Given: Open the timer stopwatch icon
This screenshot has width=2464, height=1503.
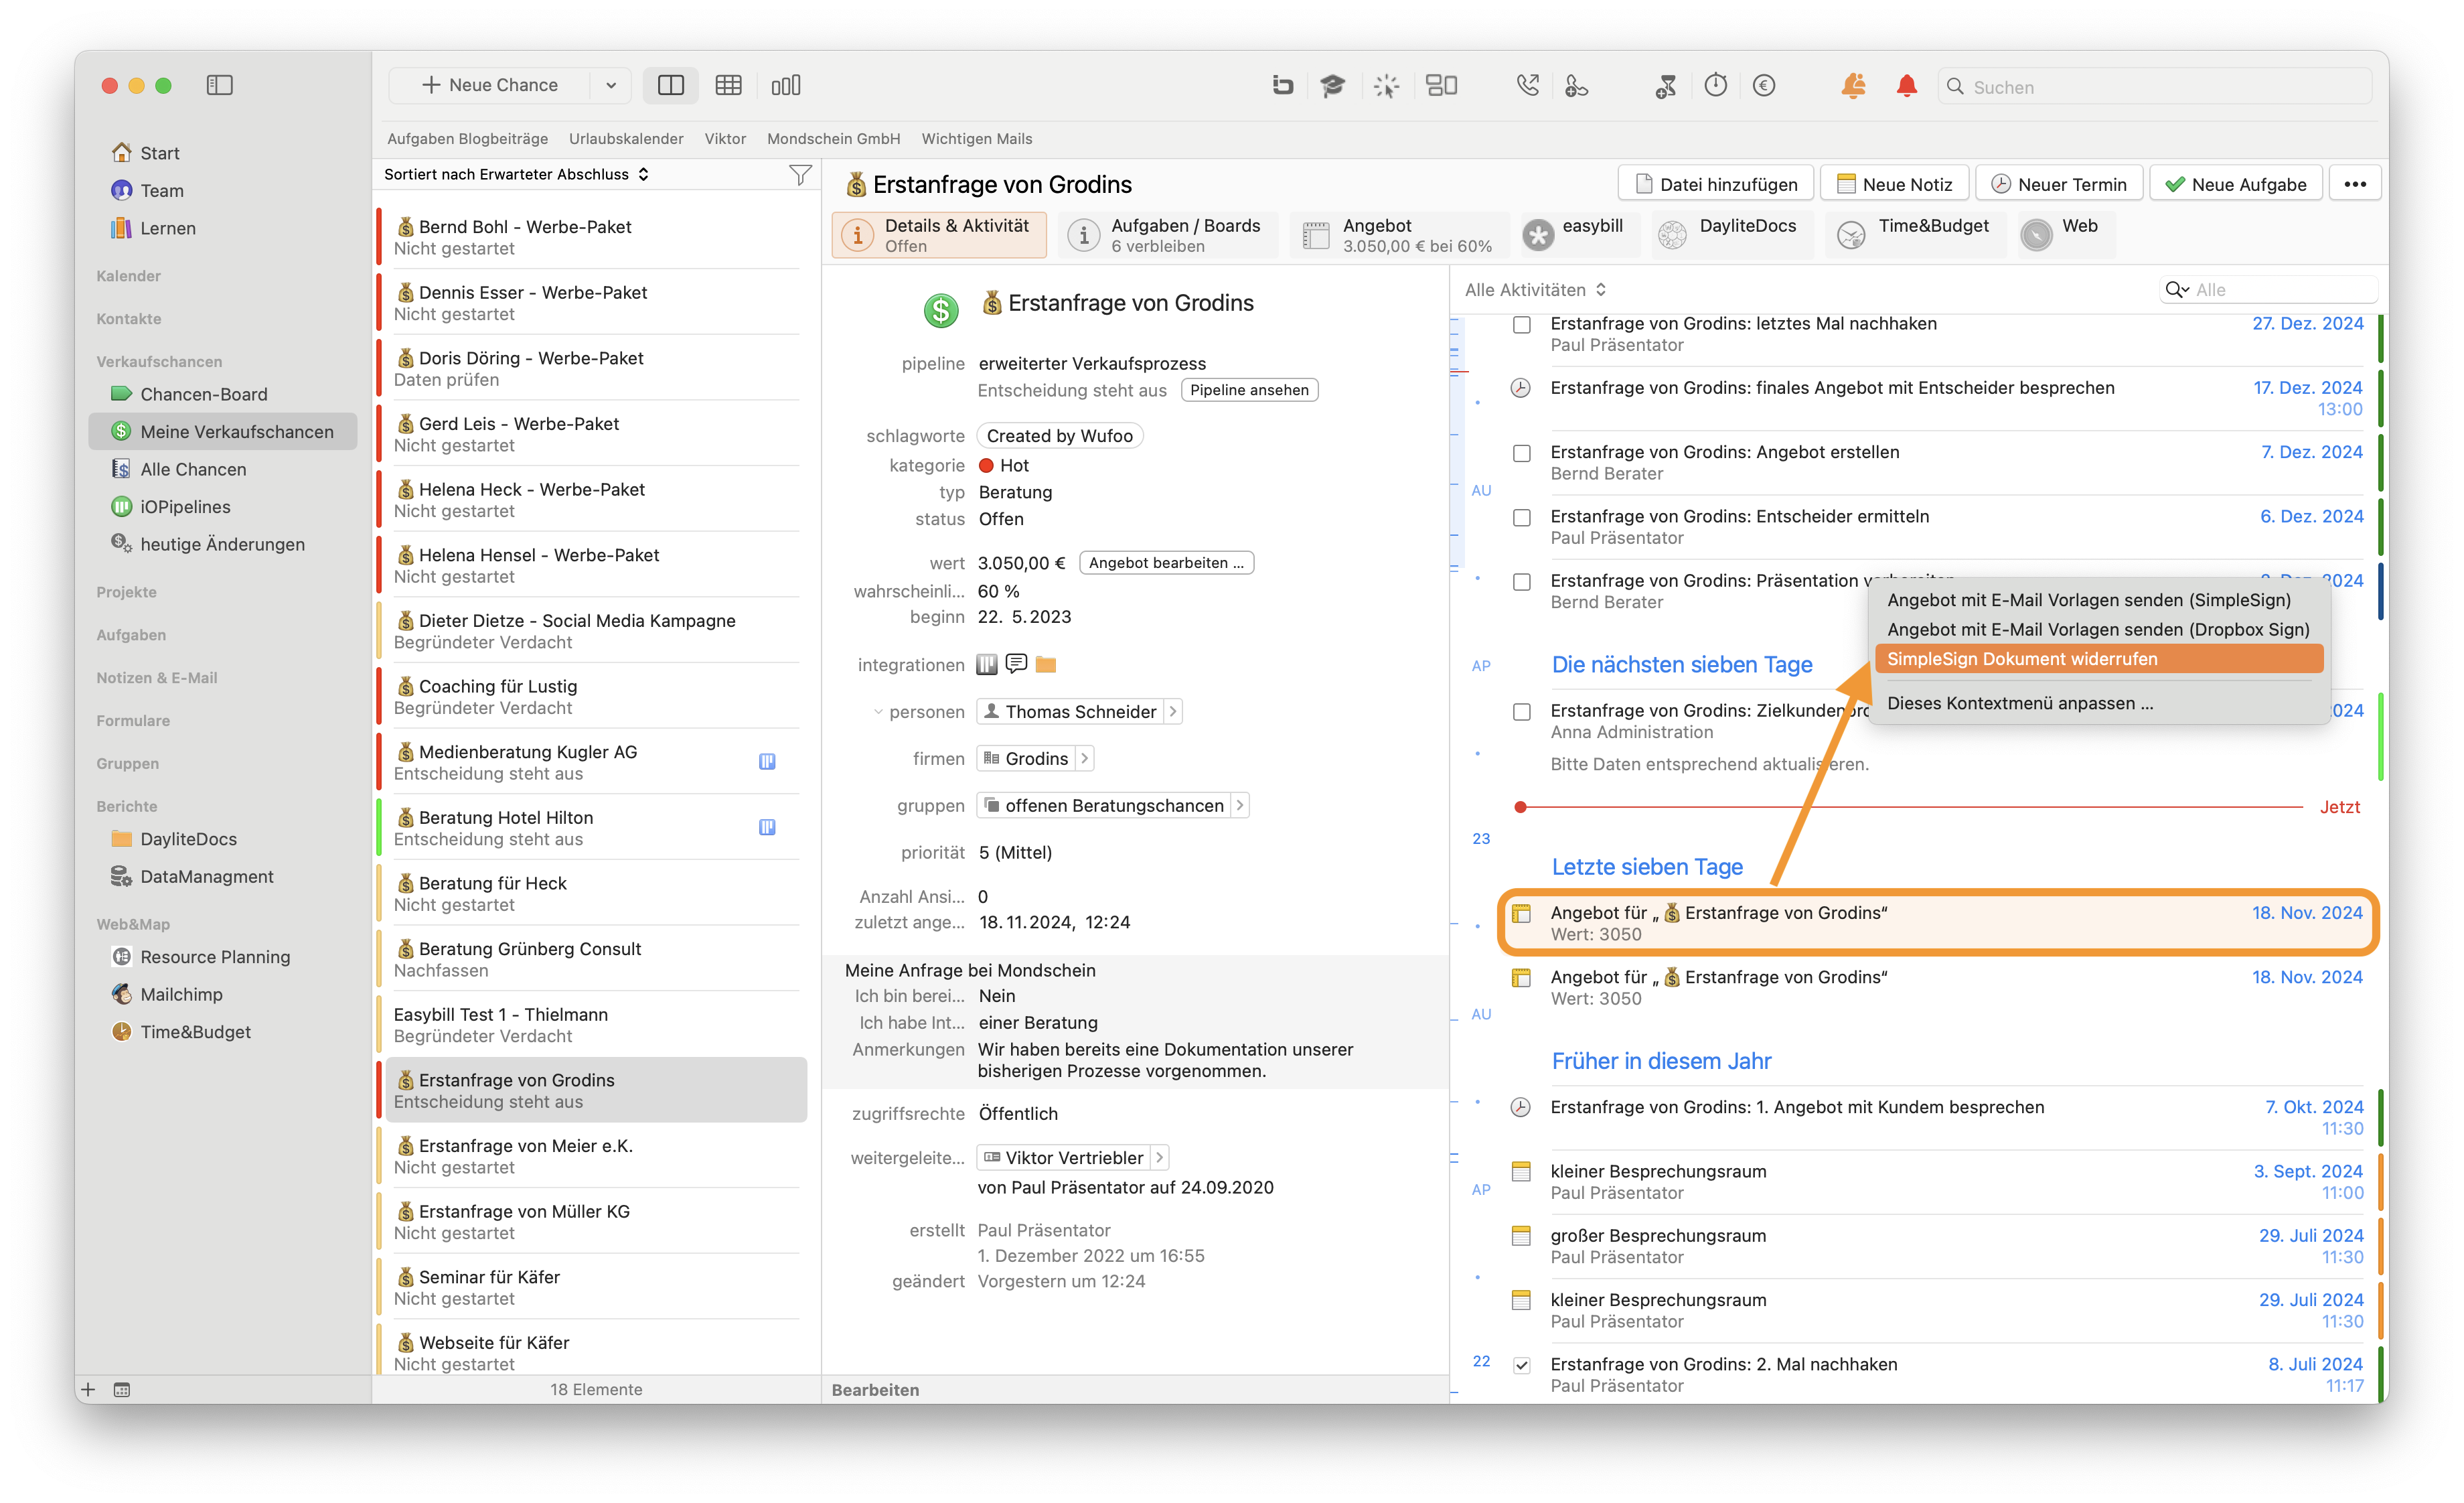Looking at the screenshot, I should coord(1716,86).
